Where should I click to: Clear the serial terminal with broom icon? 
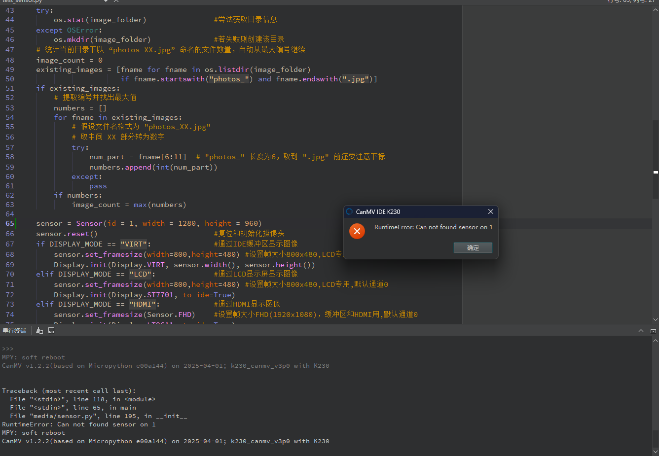pos(39,330)
